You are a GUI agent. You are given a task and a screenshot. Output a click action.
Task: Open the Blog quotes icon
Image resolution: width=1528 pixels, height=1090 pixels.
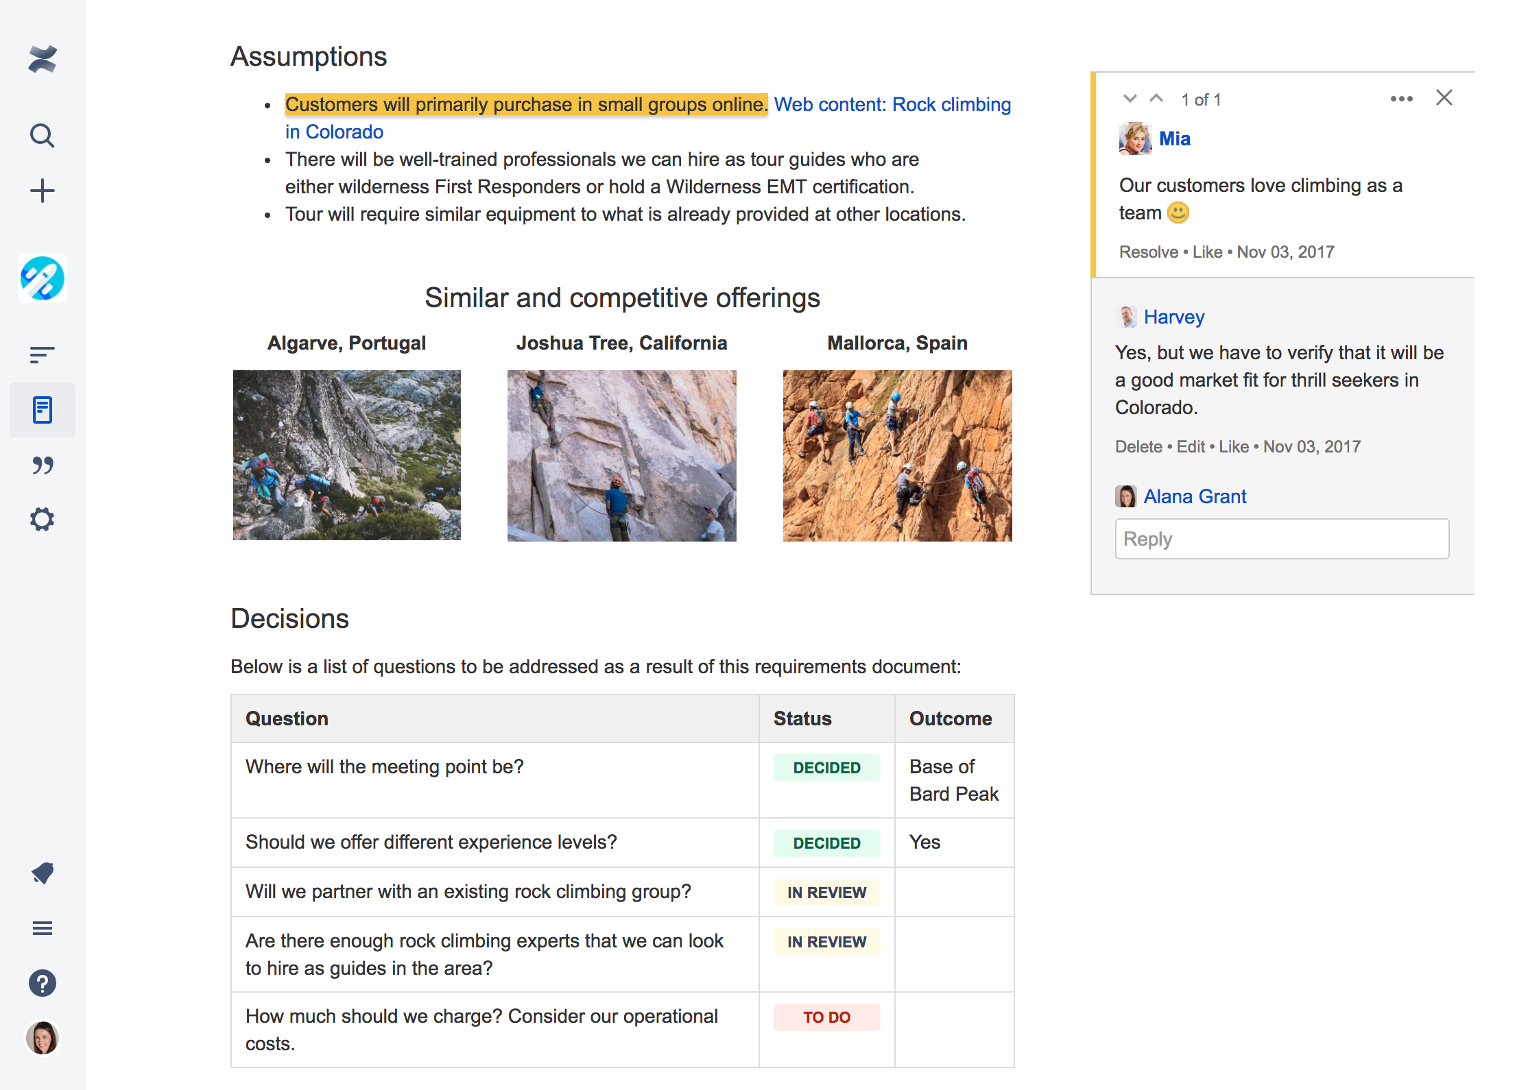[43, 465]
